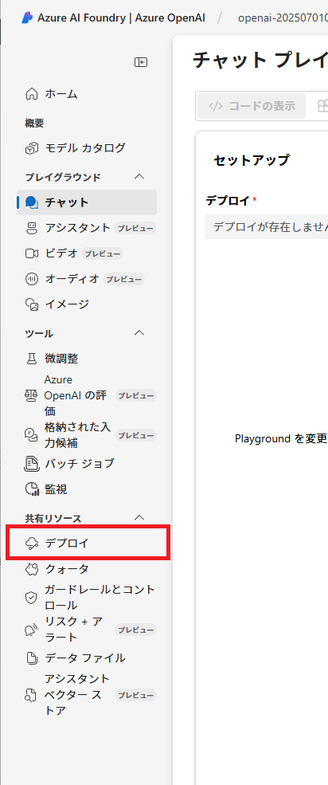Open モデル カタログ in the sidebar
The image size is (328, 785).
[x=87, y=148]
